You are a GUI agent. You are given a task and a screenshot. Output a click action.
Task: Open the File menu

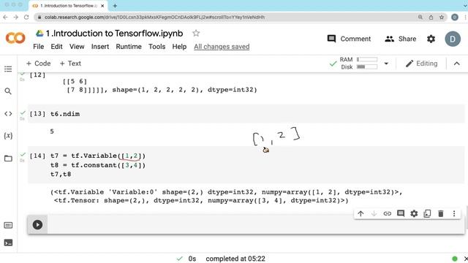tap(39, 47)
